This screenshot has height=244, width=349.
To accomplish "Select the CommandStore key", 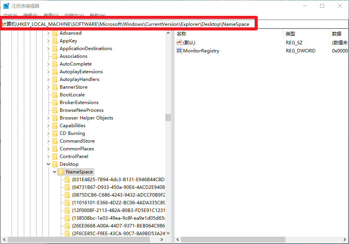I will click(77, 141).
